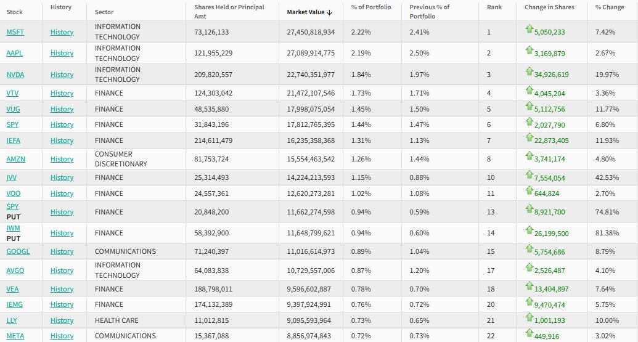Click the green up arrow beside 8,921,700

coord(529,209)
